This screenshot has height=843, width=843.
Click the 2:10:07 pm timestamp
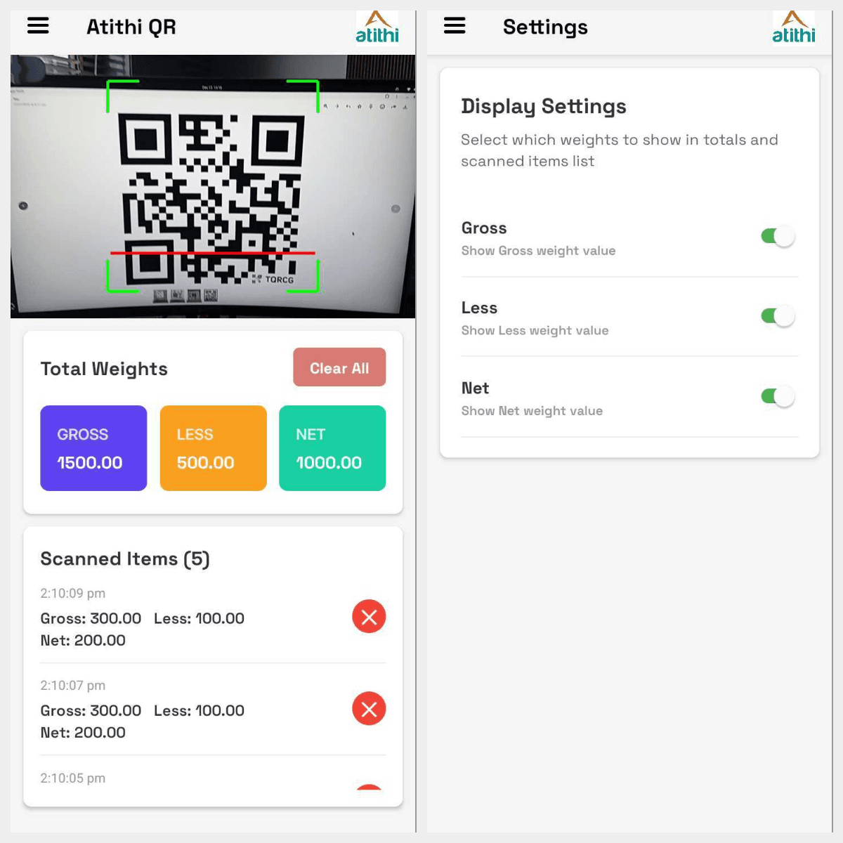(73, 686)
